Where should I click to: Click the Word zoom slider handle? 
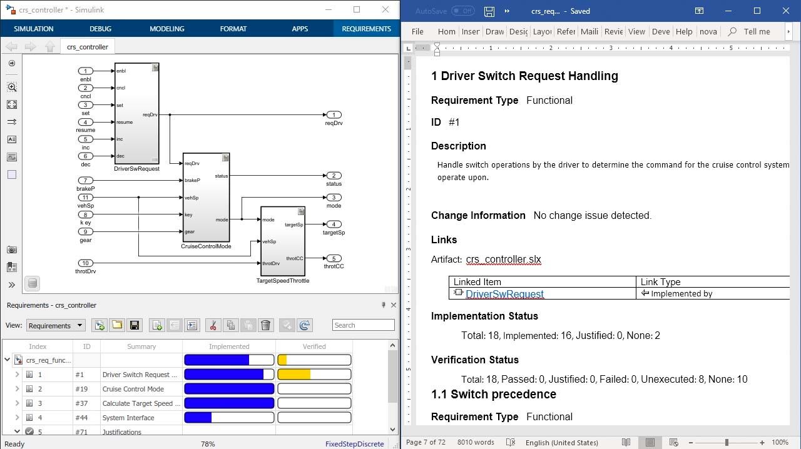click(727, 442)
